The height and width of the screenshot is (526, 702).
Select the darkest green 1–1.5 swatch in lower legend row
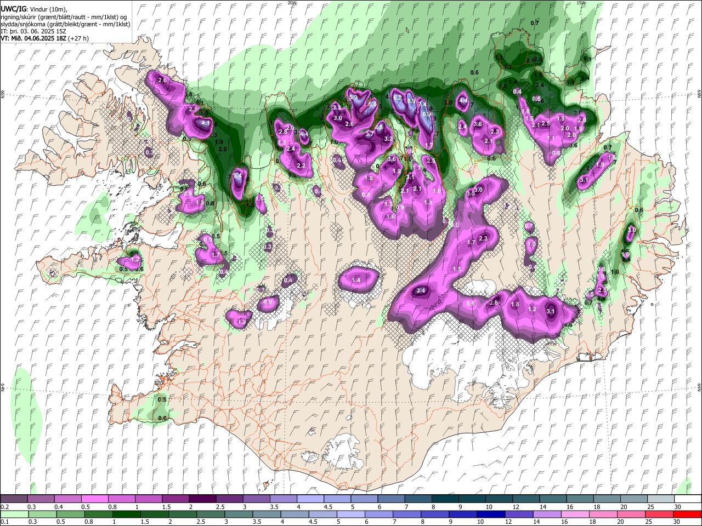127,515
